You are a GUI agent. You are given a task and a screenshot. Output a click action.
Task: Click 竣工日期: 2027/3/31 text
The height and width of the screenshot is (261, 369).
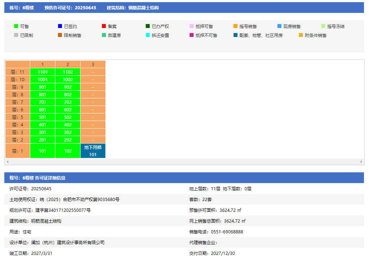click(31, 253)
